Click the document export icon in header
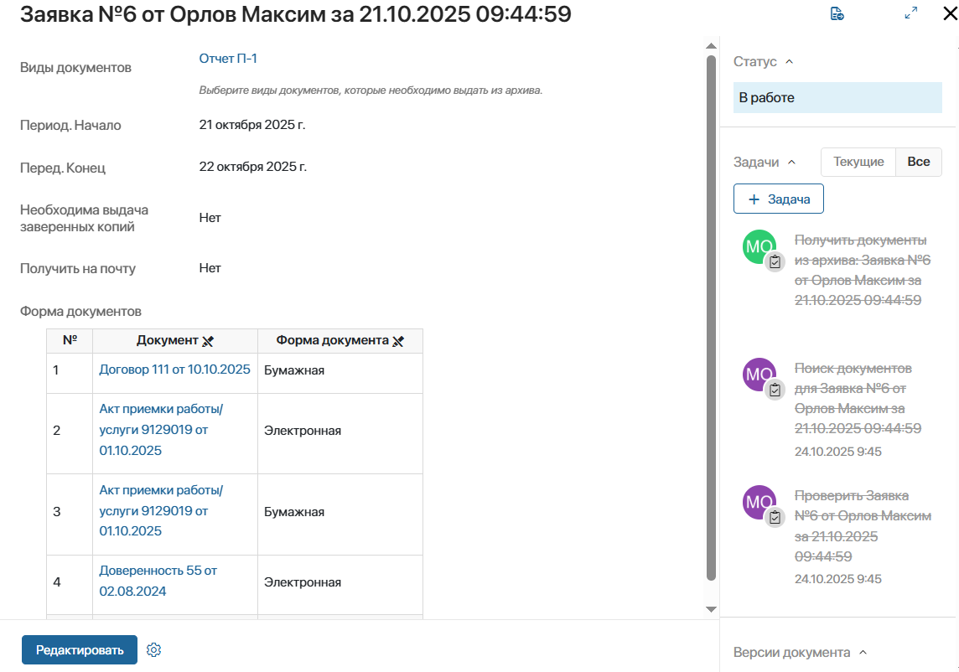The height and width of the screenshot is (672, 959). [x=837, y=13]
